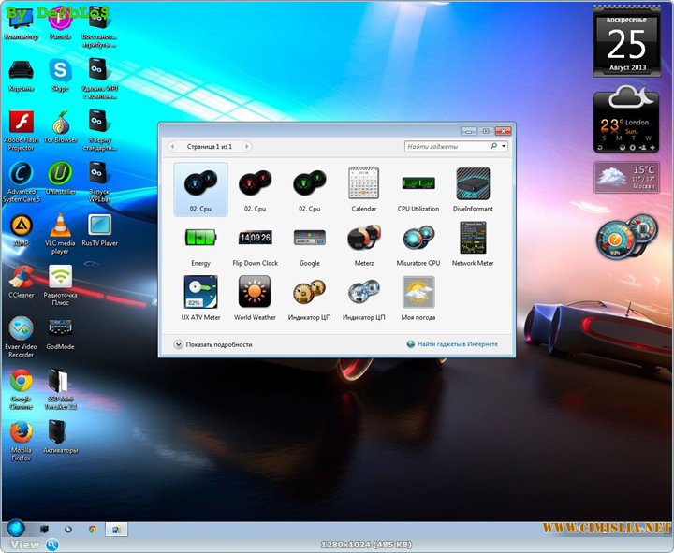
Task: Select the Misuratore CPU gadget
Action: pyautogui.click(x=418, y=238)
